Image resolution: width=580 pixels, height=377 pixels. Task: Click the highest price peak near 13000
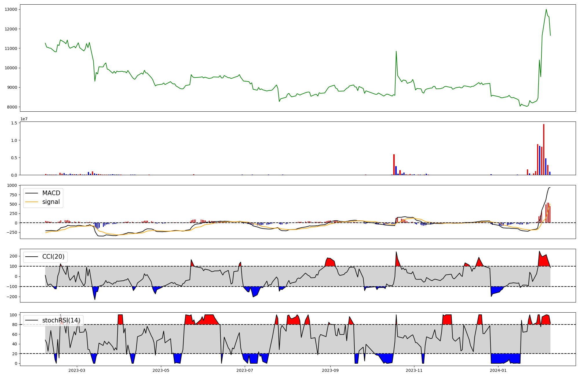(x=546, y=10)
